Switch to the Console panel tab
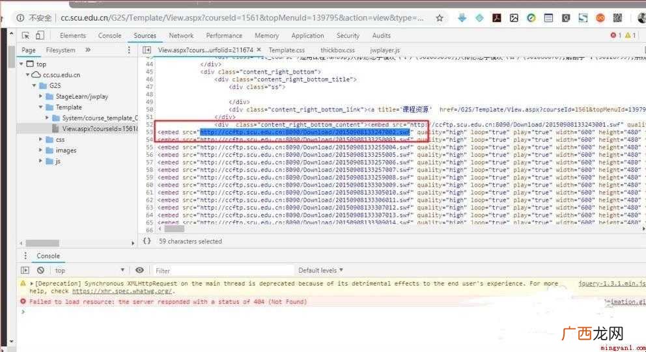 tap(109, 36)
